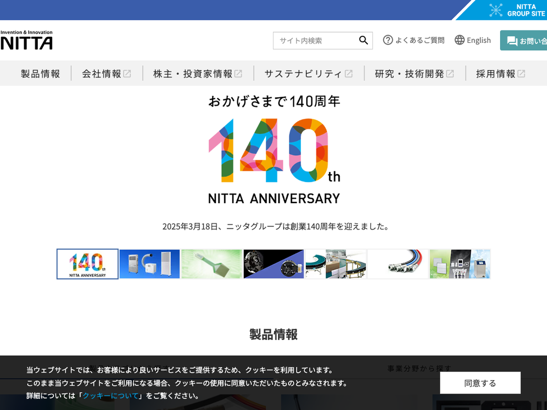547x410 pixels.
Task: Open the クッキーについて link
Action: 110,395
